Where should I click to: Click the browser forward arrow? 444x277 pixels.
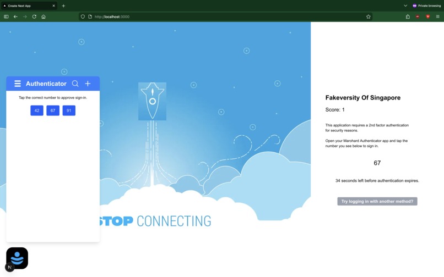click(x=25, y=16)
